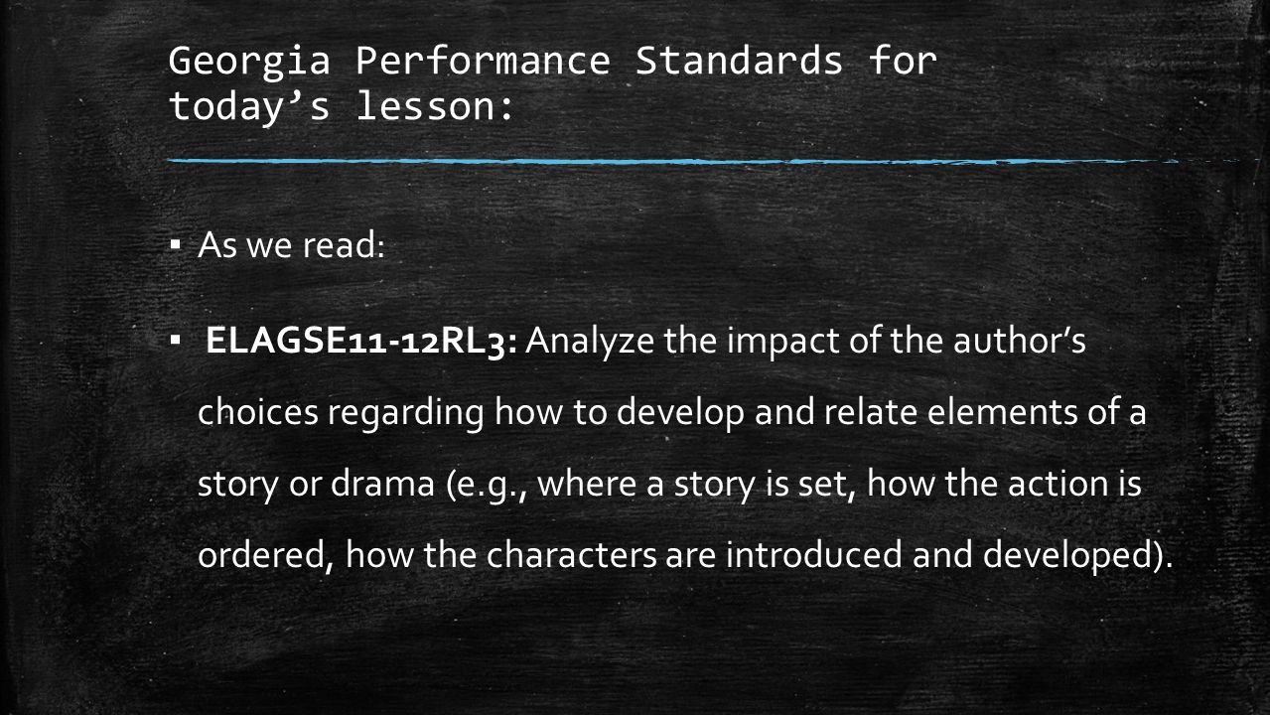
Task: Click the final word 'developed).'
Action: pos(1076,556)
